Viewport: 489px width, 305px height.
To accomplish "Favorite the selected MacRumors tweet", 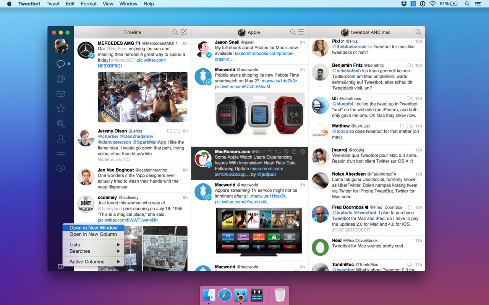I will point(286,152).
